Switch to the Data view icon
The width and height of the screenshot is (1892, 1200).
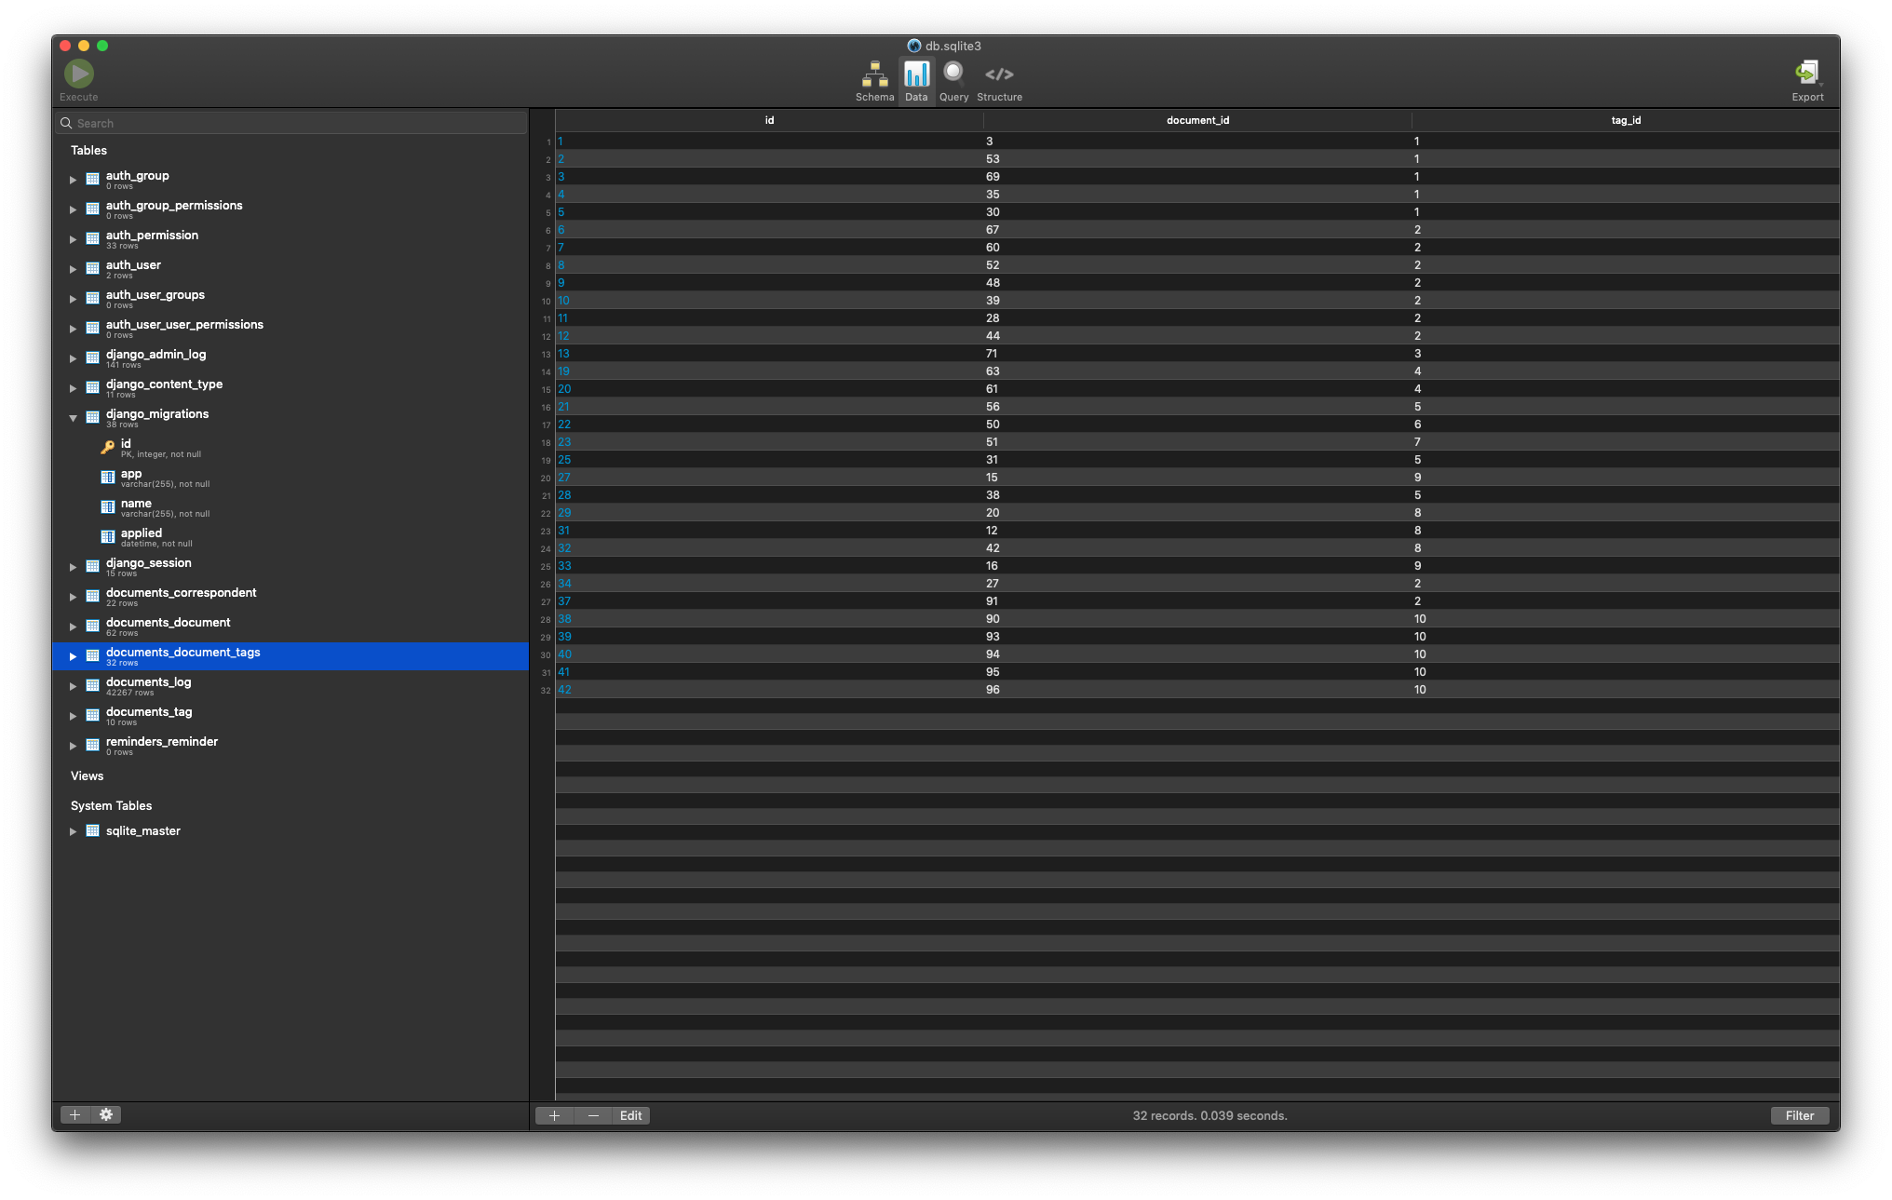pyautogui.click(x=916, y=74)
